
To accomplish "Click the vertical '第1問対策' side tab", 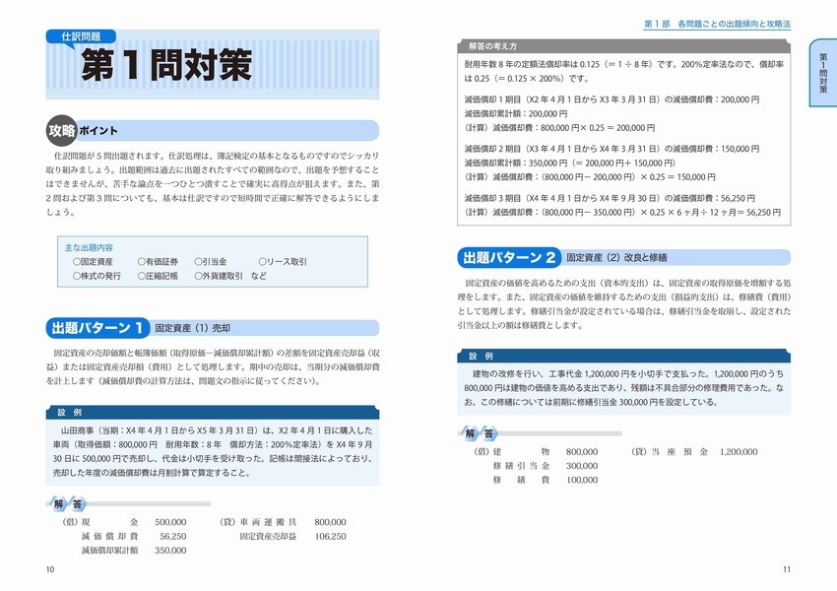I will pyautogui.click(x=823, y=73).
